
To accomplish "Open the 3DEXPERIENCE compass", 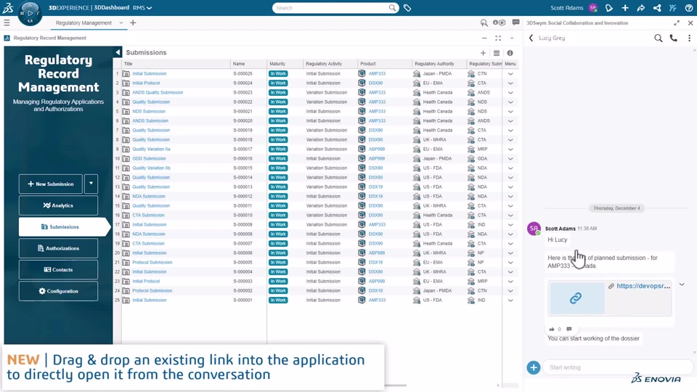I will click(x=30, y=13).
